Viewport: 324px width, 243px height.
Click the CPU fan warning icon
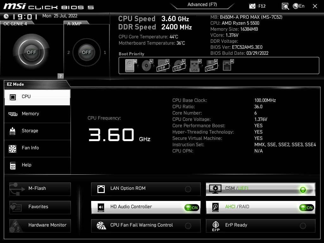point(102,226)
